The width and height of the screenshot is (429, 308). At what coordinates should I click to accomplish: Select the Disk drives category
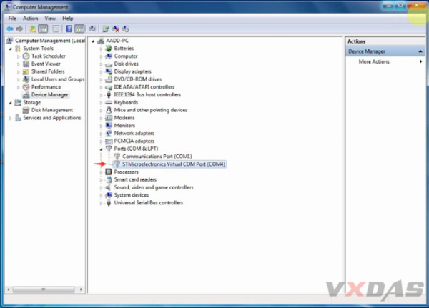coord(126,64)
